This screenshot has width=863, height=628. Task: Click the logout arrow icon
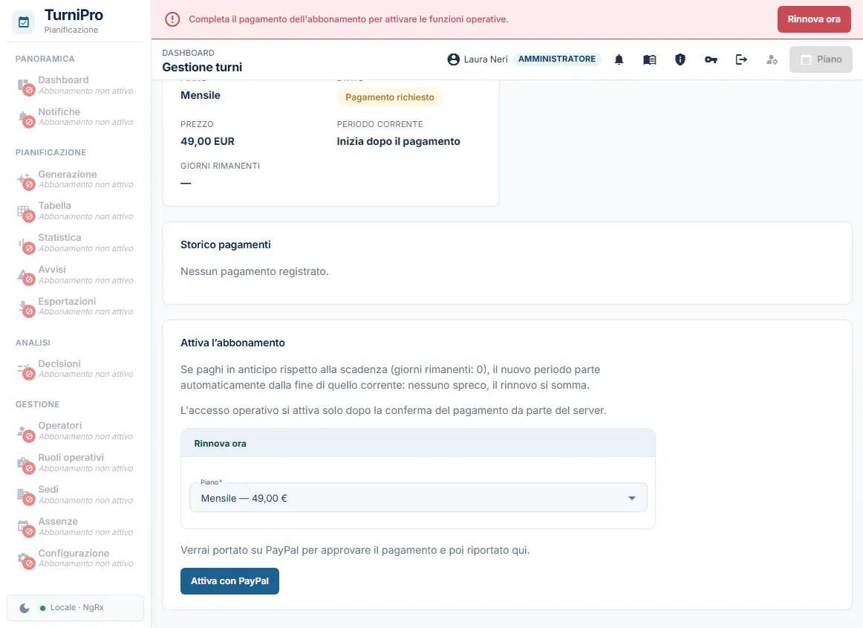[x=741, y=59]
